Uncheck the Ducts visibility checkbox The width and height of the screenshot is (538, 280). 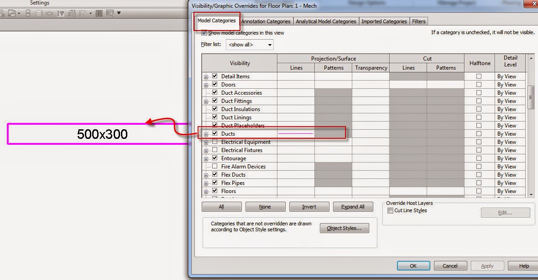click(214, 133)
